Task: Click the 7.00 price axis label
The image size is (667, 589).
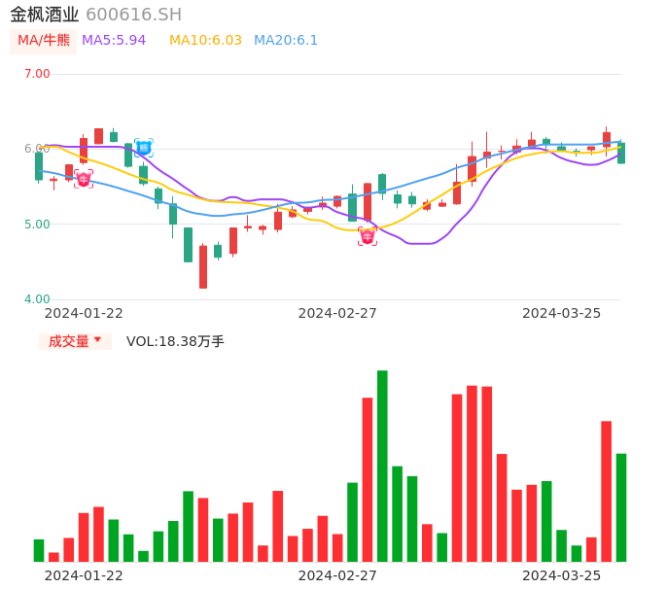Action: point(37,74)
